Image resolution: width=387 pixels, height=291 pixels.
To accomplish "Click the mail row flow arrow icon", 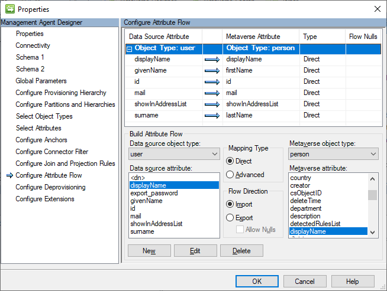I will (x=212, y=93).
